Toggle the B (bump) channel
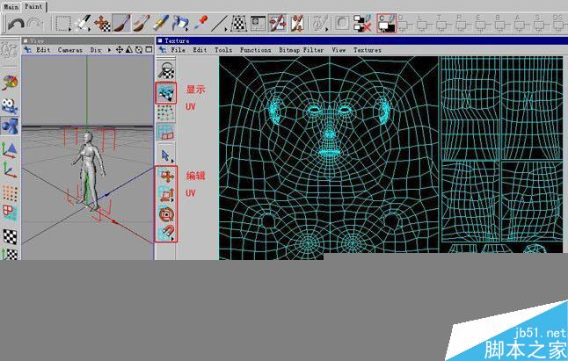Viewport: 568px width, 361px height. [502, 23]
